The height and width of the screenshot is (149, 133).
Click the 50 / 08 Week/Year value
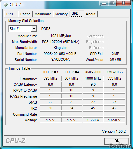(115, 59)
